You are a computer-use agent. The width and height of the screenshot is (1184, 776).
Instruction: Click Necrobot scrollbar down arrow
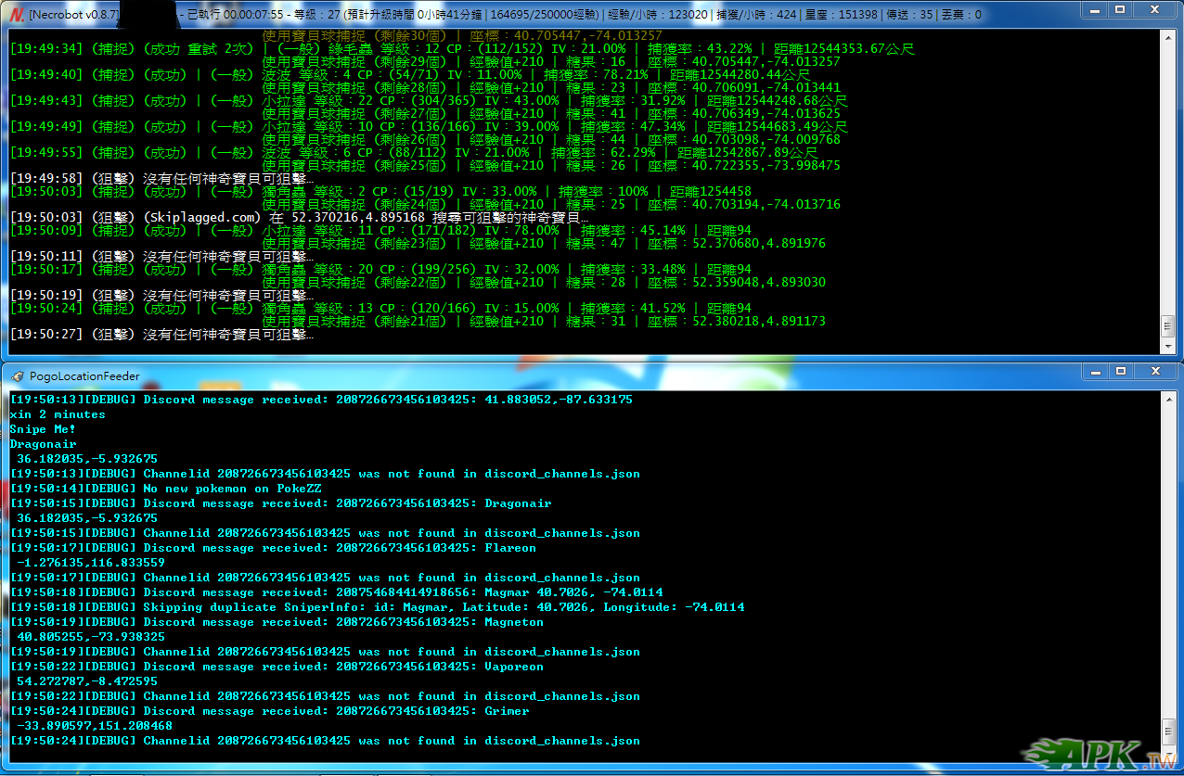pos(1168,346)
